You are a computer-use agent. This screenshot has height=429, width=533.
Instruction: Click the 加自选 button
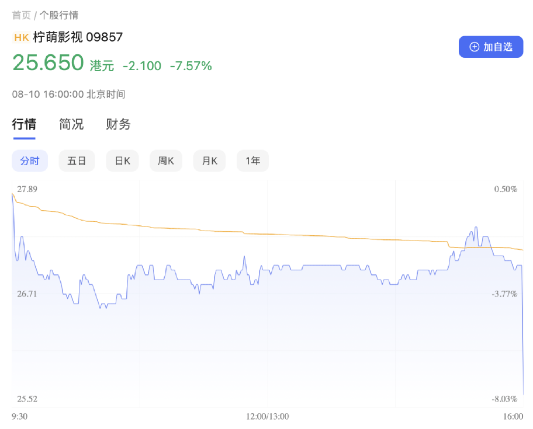(490, 47)
